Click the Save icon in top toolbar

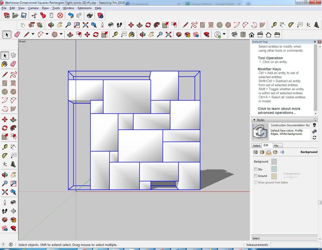point(24,16)
